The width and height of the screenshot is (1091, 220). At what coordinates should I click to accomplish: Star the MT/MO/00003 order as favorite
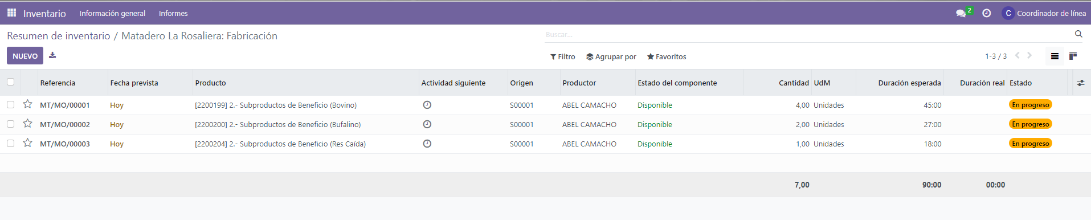tap(27, 143)
